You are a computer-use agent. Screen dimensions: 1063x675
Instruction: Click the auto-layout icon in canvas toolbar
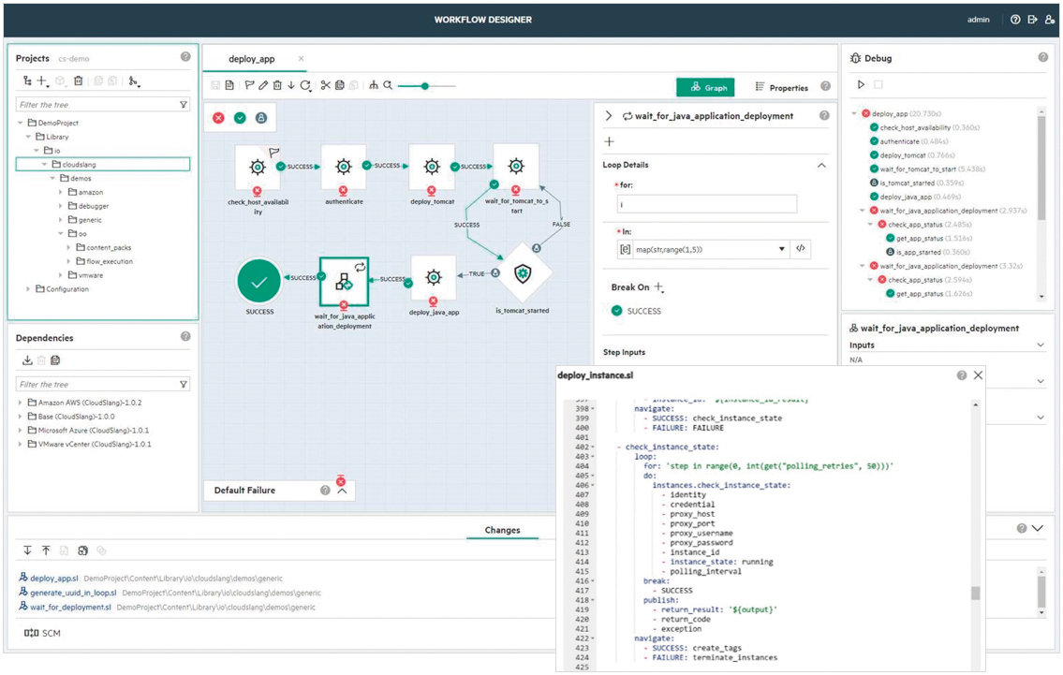pos(374,86)
